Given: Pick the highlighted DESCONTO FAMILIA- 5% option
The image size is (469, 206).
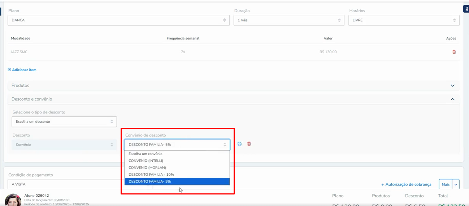Looking at the screenshot, I should point(149,182).
